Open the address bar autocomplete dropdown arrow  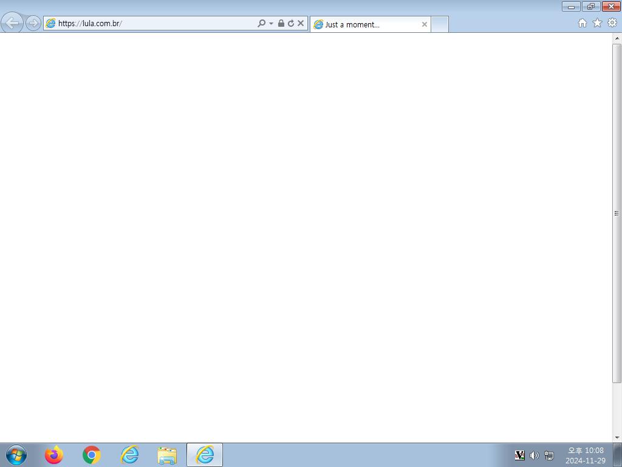click(272, 24)
